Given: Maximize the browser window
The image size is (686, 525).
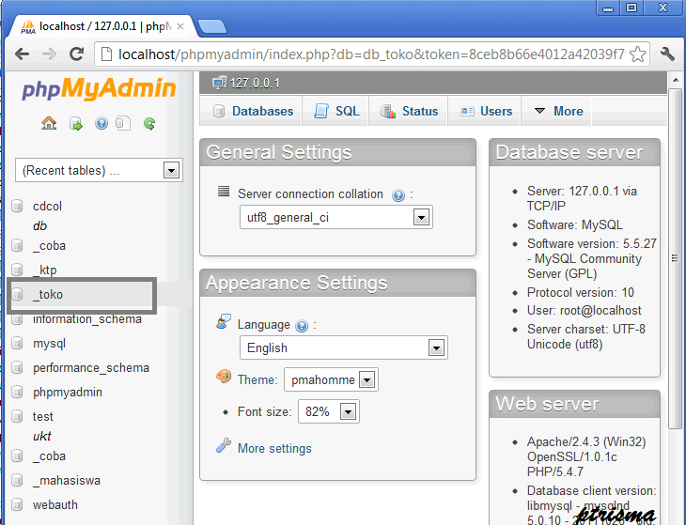Looking at the screenshot, I should point(631,8).
